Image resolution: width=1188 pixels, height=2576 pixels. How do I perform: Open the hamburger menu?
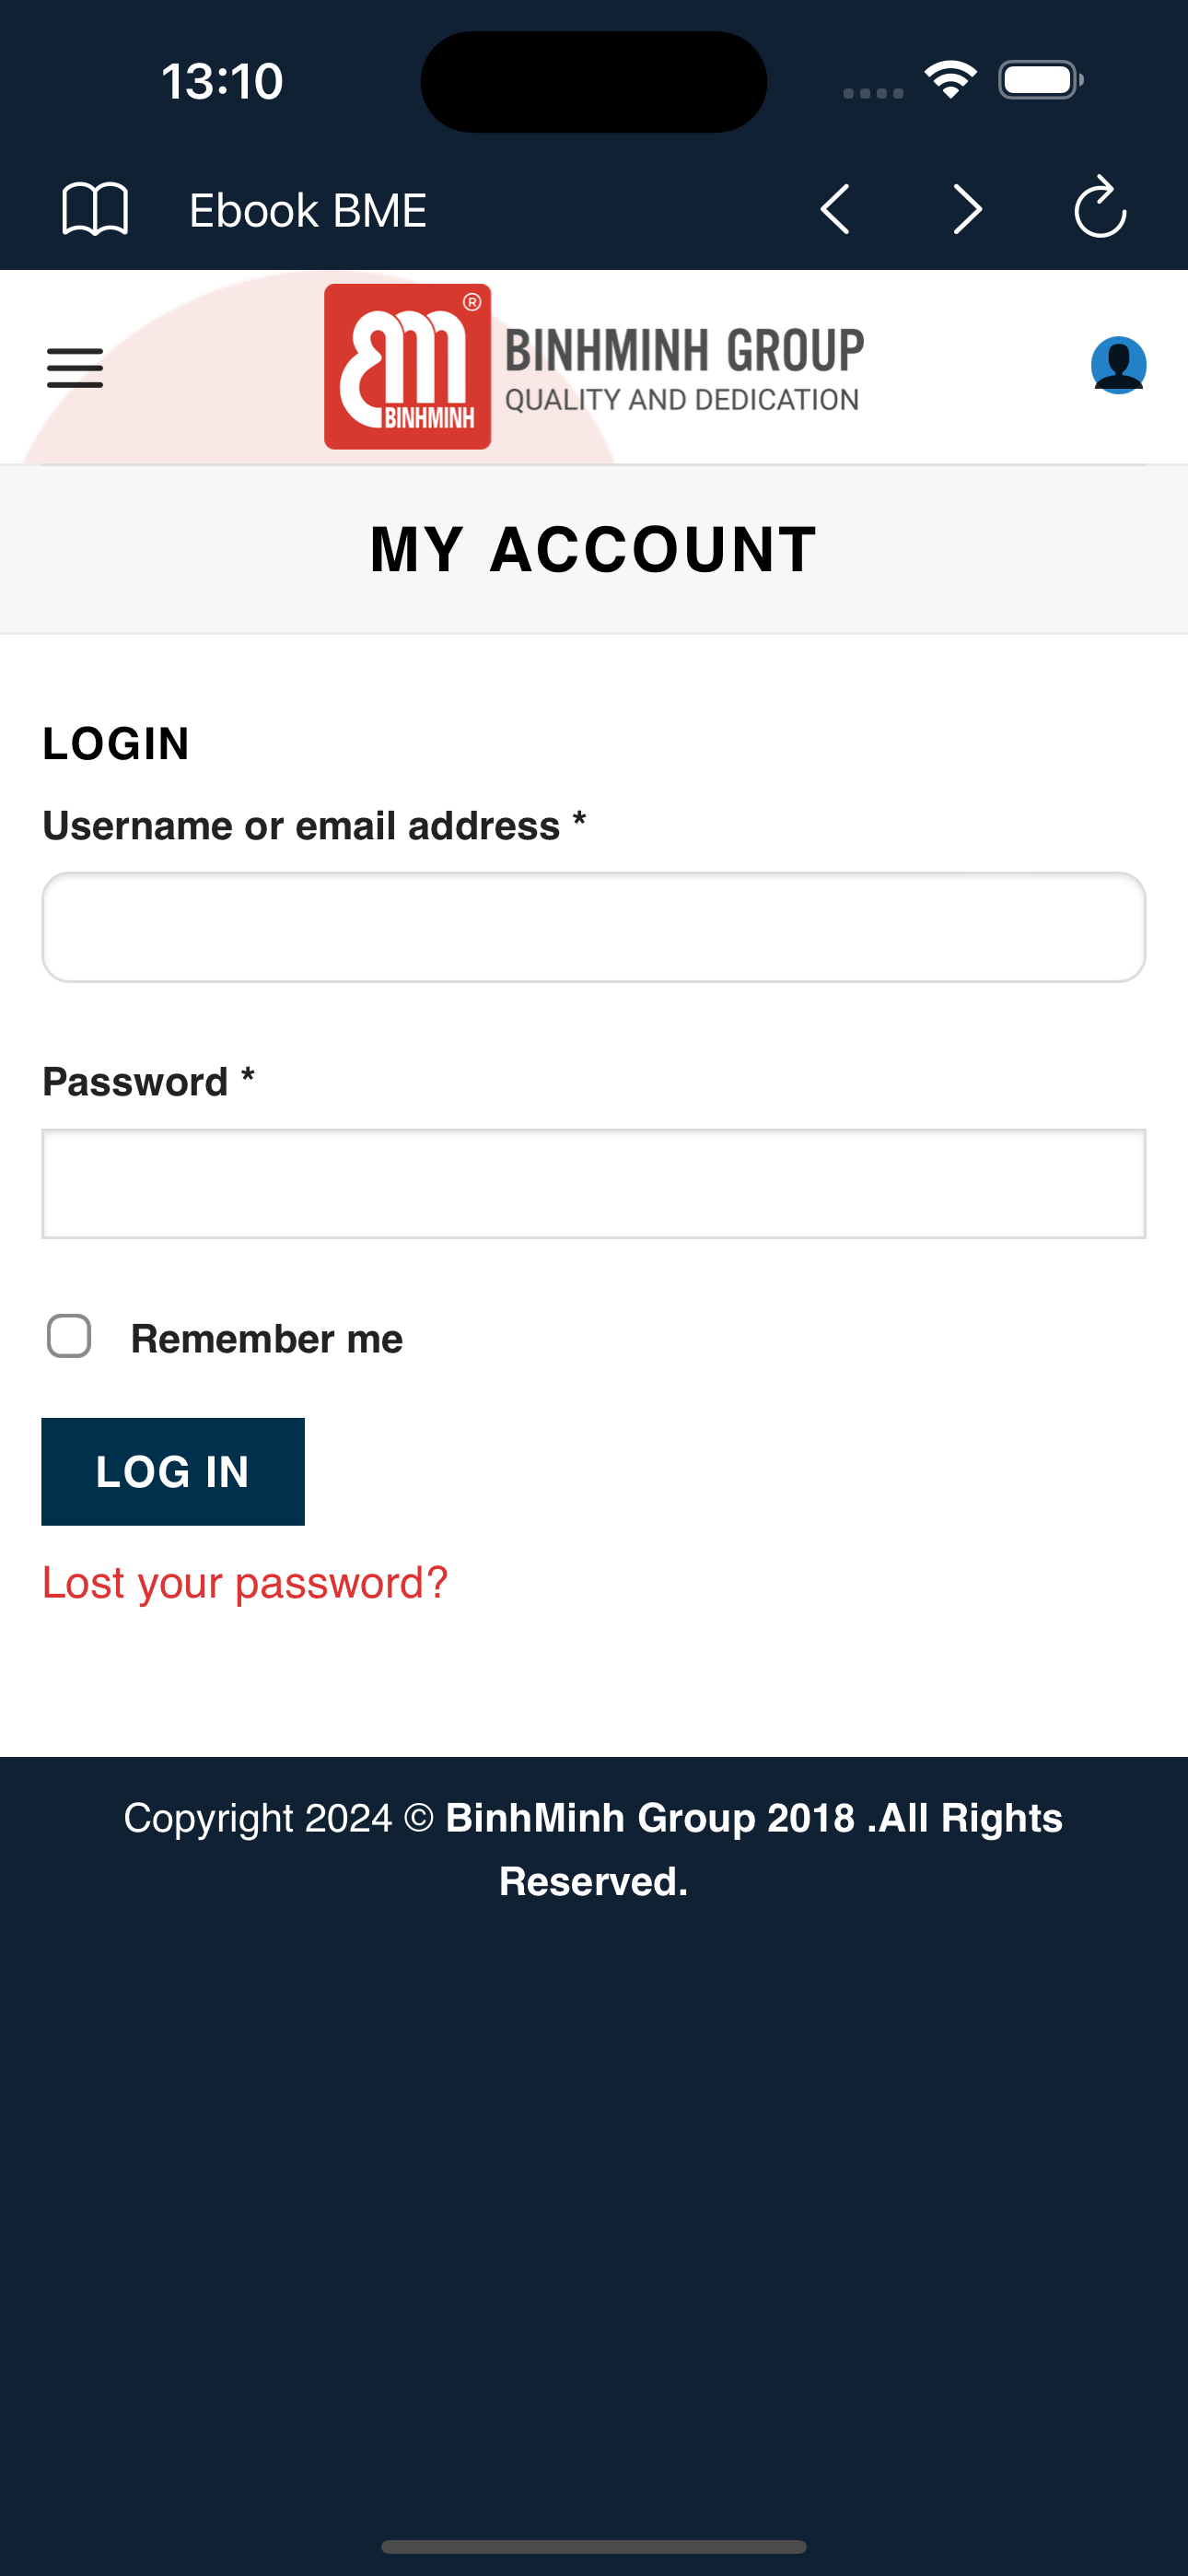click(x=75, y=367)
